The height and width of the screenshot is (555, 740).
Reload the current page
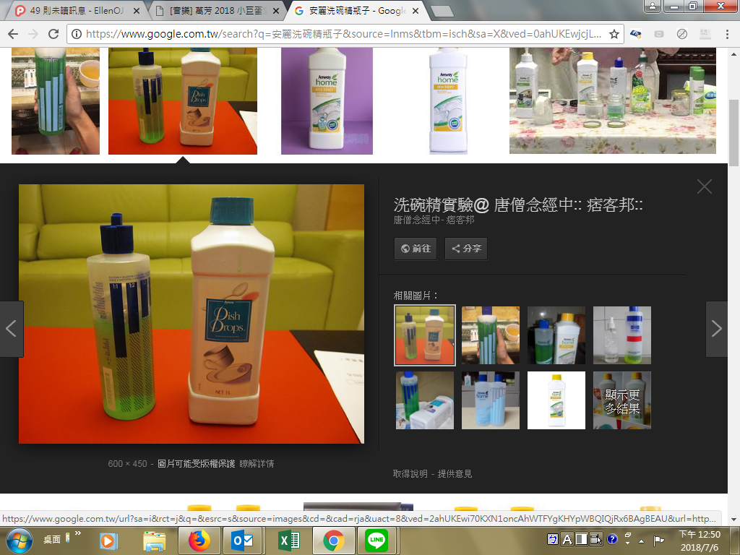pos(53,34)
